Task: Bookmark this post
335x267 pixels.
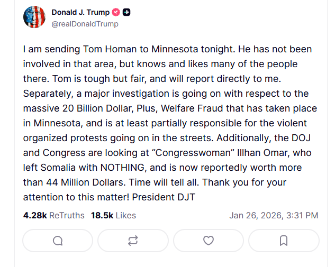Action: [284, 241]
